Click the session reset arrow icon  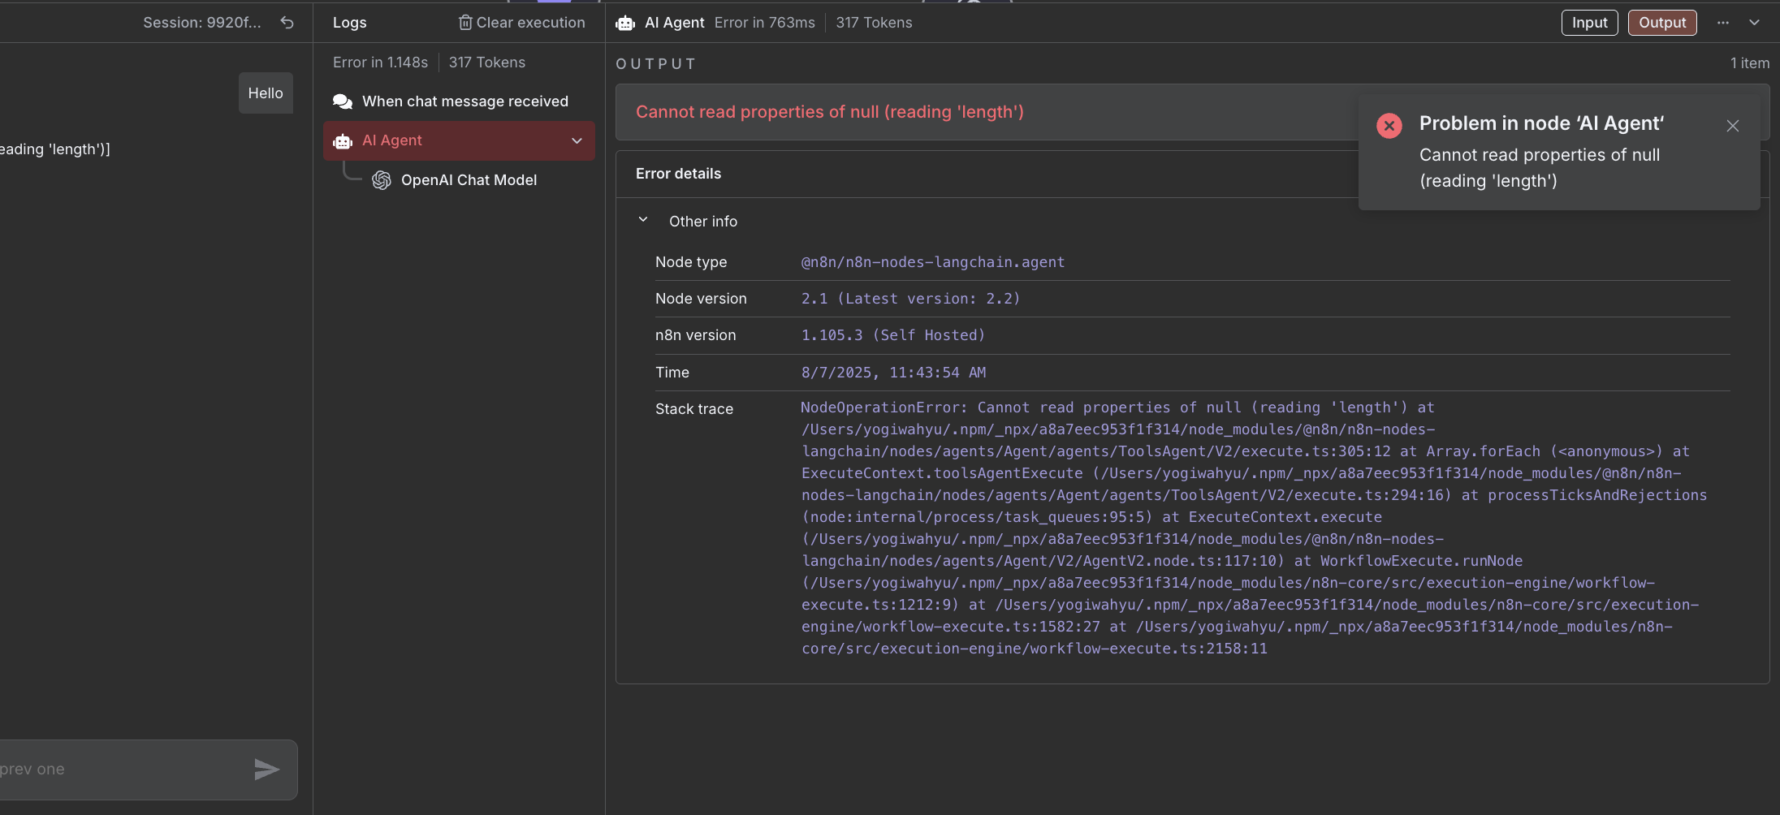pyautogui.click(x=287, y=23)
